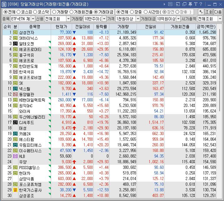Click the teal 신 badge on 카페24 row
Image resolution: width=224 pixels, height=201 pixels.
(15, 133)
